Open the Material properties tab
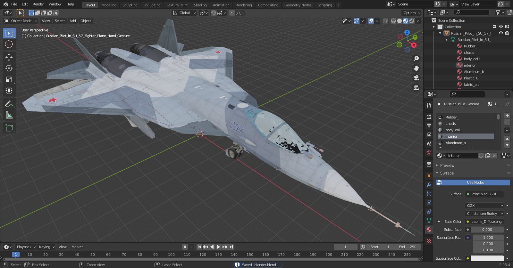The width and height of the screenshot is (513, 268). (429, 230)
